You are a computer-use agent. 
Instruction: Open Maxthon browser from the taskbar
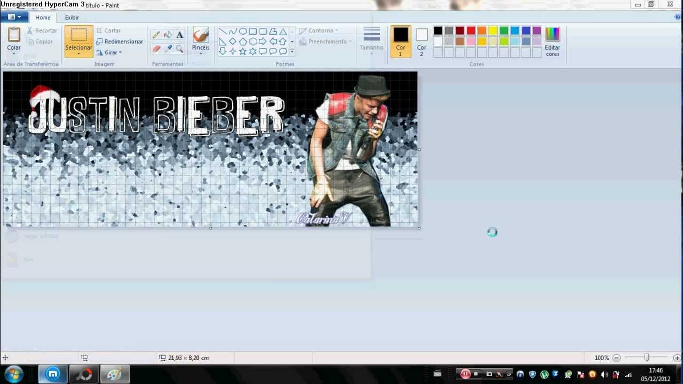[x=53, y=374]
